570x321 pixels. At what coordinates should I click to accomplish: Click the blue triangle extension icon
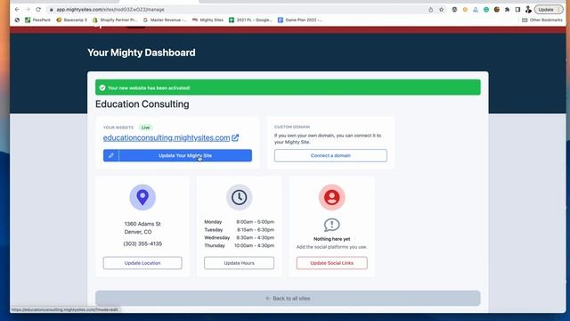pos(476,10)
